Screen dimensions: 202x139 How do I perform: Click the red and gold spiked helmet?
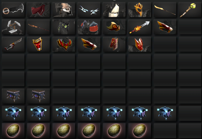click(x=140, y=9)
